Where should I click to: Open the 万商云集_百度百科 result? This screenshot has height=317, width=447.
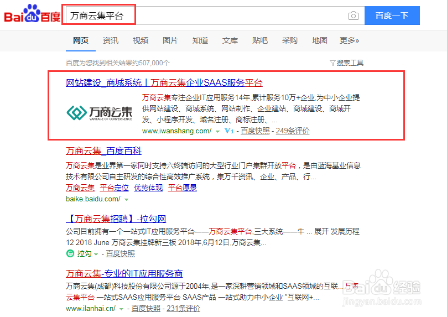click(x=104, y=151)
